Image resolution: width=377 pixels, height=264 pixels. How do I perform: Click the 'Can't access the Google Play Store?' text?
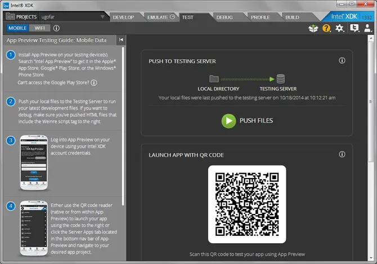[x=53, y=83]
